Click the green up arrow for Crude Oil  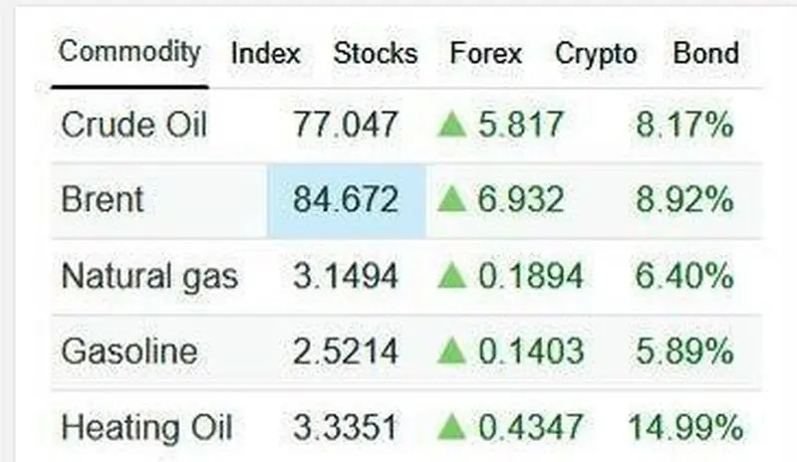point(452,125)
